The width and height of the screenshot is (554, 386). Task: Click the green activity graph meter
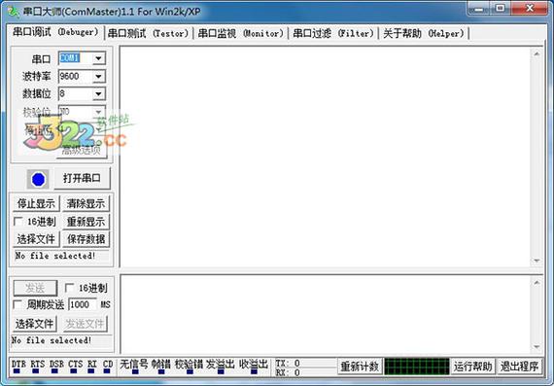coord(417,367)
